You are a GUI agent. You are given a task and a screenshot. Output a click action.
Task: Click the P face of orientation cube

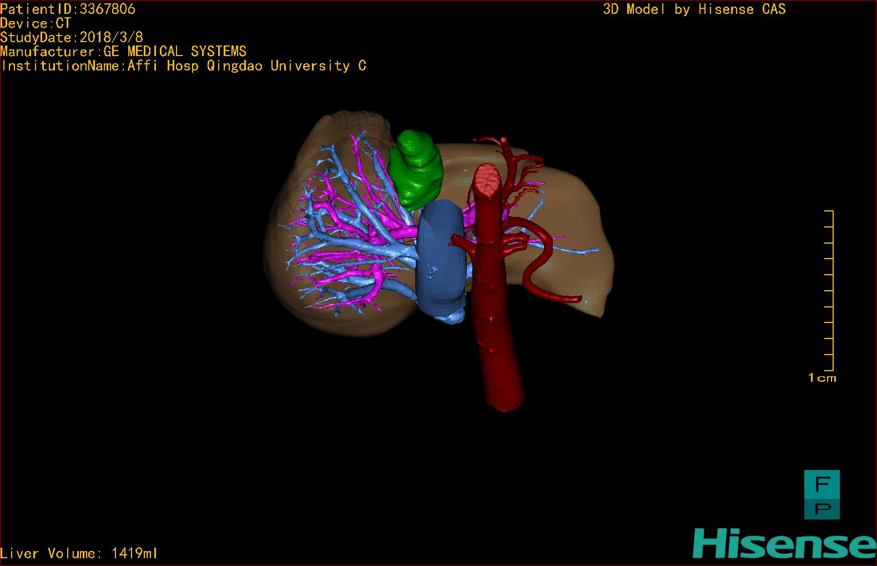pyautogui.click(x=821, y=508)
